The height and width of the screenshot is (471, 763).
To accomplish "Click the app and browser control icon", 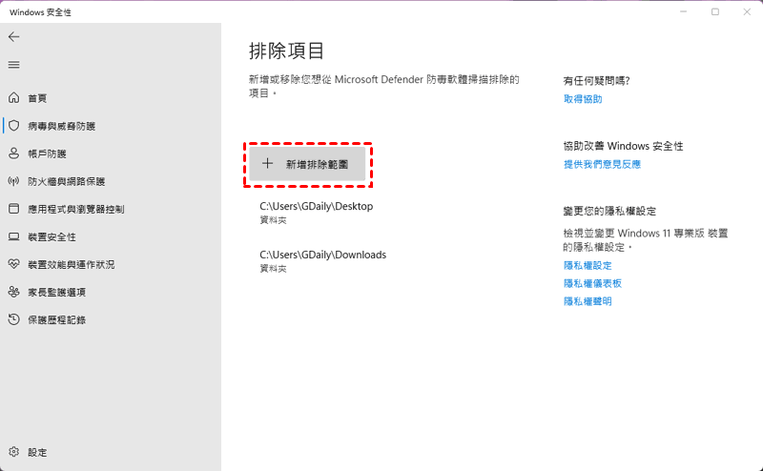I will tap(13, 209).
